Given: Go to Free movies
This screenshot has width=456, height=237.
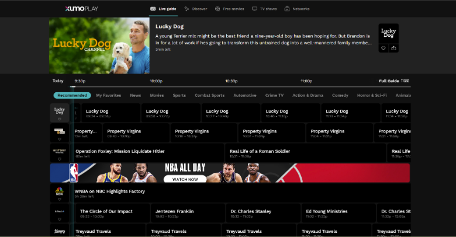Looking at the screenshot, I should 229,9.
